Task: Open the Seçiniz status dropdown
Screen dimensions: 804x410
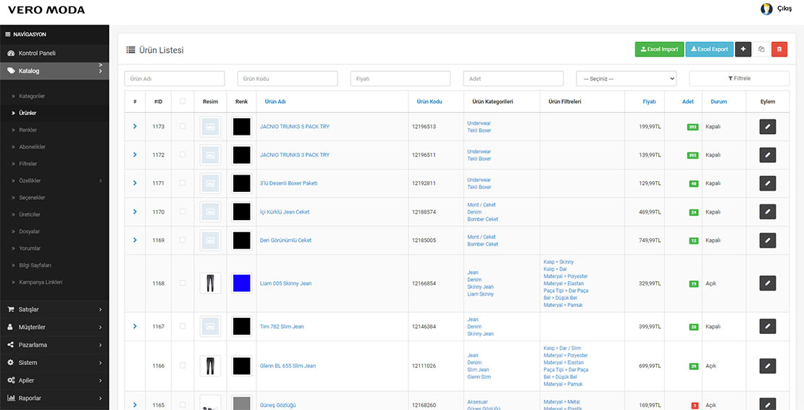Action: (x=627, y=78)
